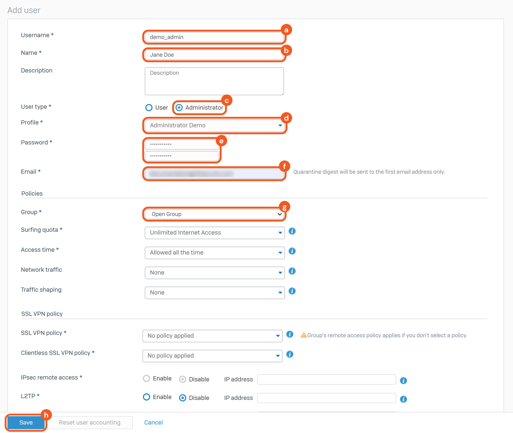Click the Access time info icon
513x433 pixels.
(292, 251)
